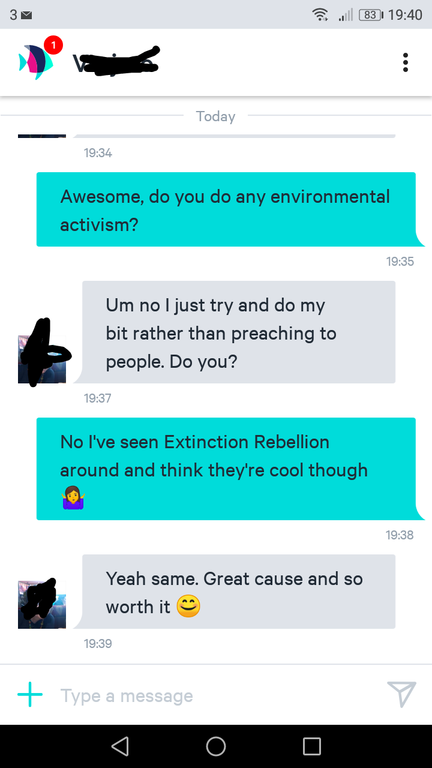
Task: Tap the "Um no I just try" reply bubble
Action: (x=239, y=332)
